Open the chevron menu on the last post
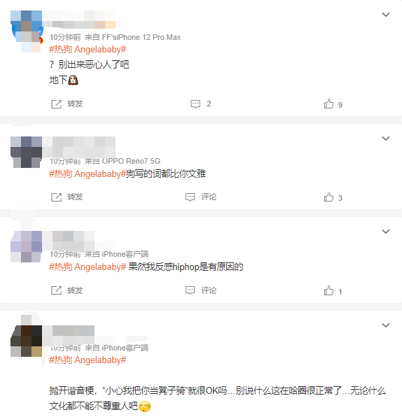Viewport: 402px width, 417px height. coord(386,325)
